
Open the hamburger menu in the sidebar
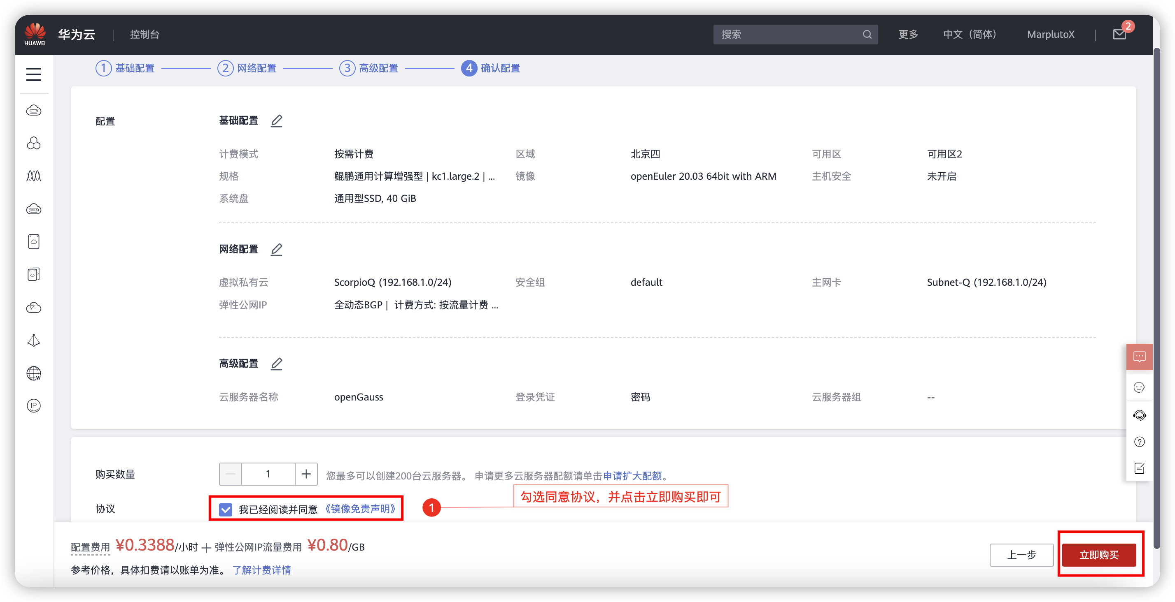click(x=34, y=74)
